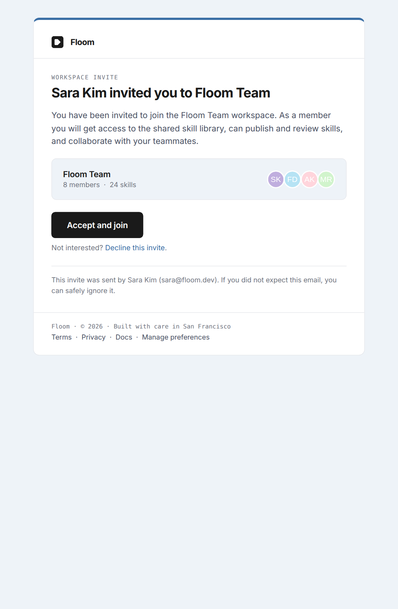Click the 8 members count text
This screenshot has width=398, height=609.
81,185
